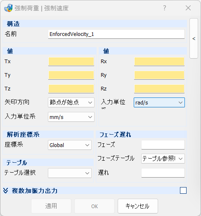The width and height of the screenshot is (201, 216).
Task: Click the Ry value field
Action: 159,75
